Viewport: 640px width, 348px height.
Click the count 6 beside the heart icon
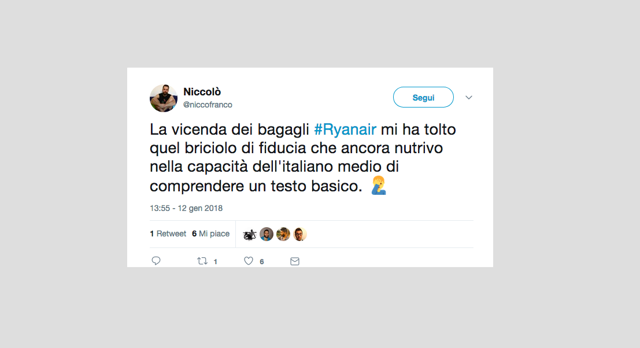pos(262,261)
